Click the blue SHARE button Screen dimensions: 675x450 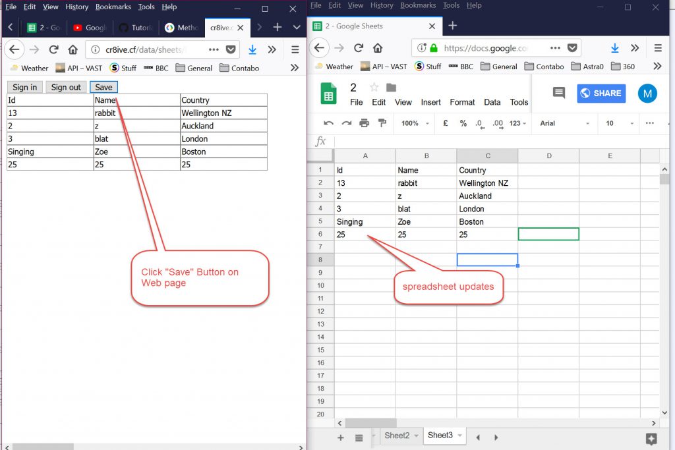click(601, 93)
